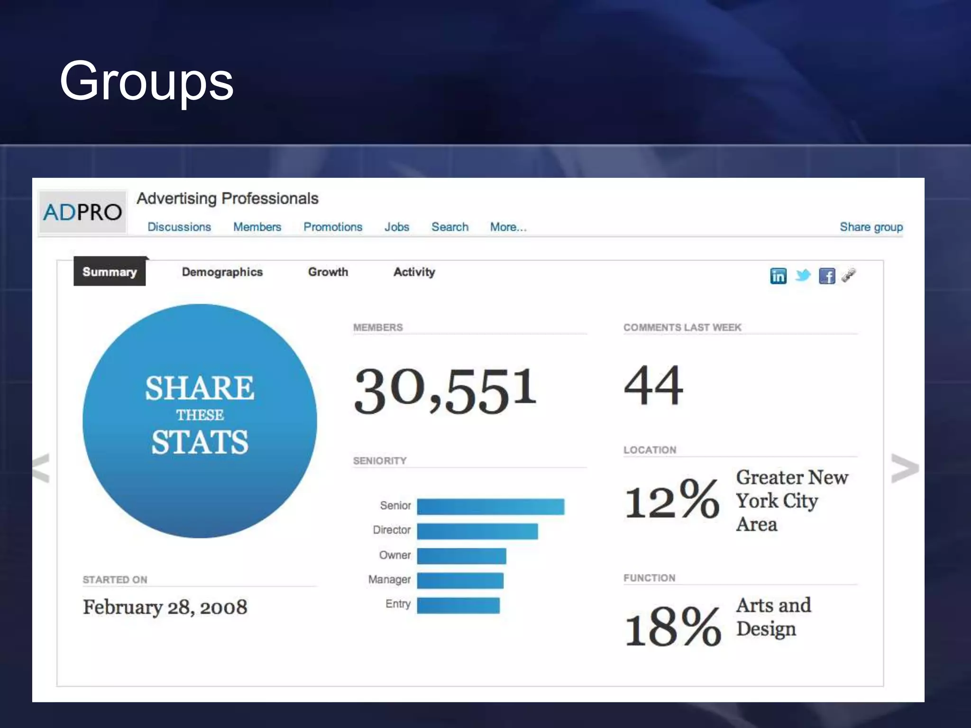Image resolution: width=971 pixels, height=728 pixels.
Task: Click the Arts and Design text
Action: [773, 618]
